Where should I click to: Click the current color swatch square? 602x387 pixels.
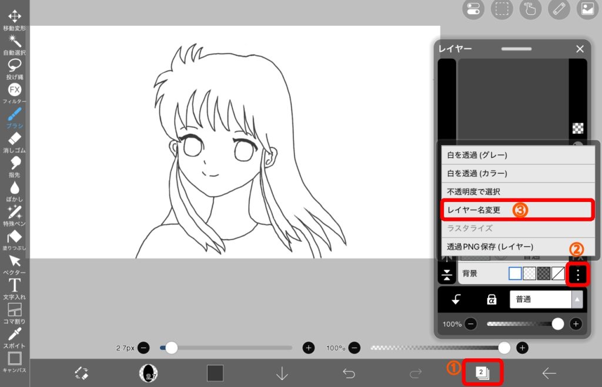tap(216, 373)
